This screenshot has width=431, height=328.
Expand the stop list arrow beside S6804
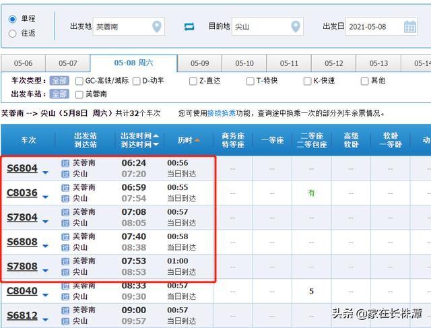point(45,172)
